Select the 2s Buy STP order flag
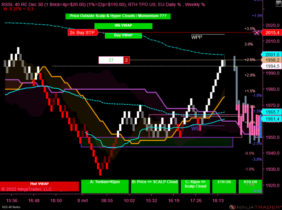The width and height of the screenshot is (282, 210). tap(83, 32)
